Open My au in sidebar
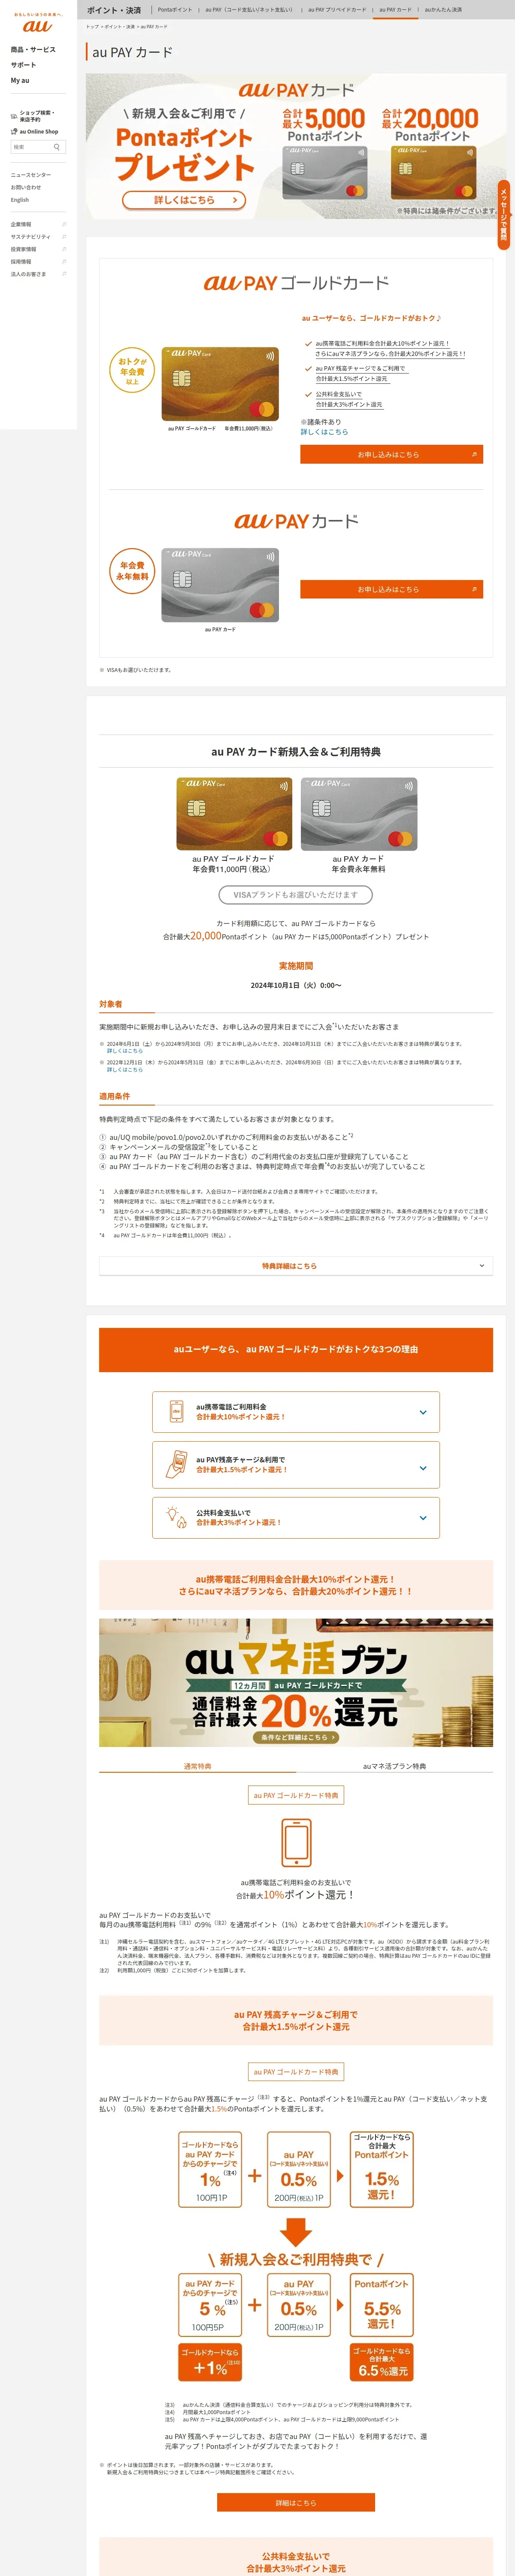 click(20, 80)
